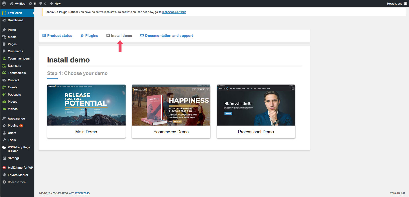Click the Sponsors grid icon
The height and width of the screenshot is (197, 409).
click(x=4, y=66)
